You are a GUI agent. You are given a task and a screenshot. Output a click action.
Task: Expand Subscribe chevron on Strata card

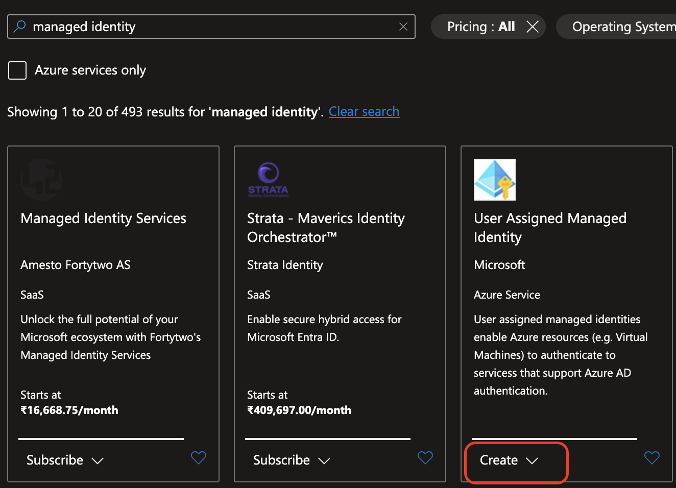pos(324,460)
